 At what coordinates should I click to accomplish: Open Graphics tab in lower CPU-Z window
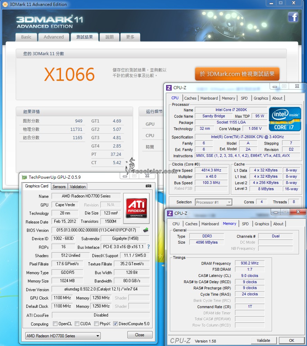[262, 224]
